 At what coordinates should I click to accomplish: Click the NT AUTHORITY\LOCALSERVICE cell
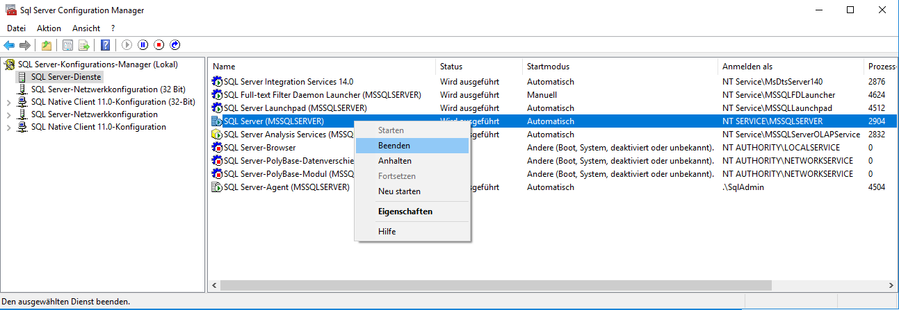pos(781,148)
